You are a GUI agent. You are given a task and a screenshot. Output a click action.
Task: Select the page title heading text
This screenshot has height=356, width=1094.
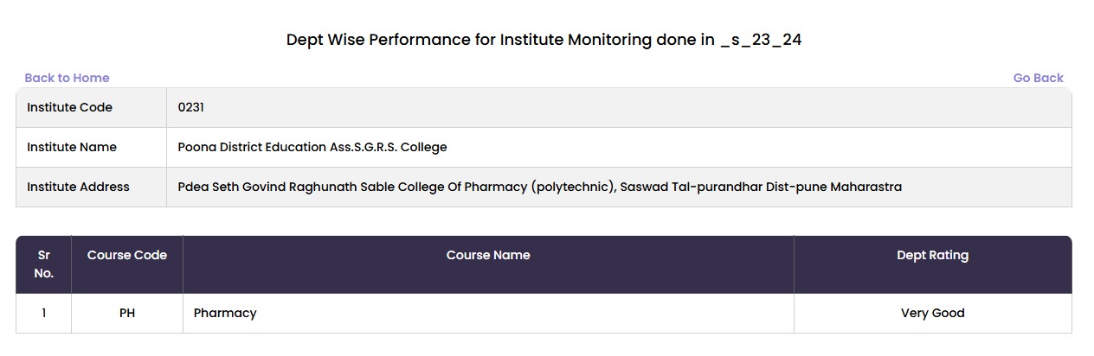[x=544, y=40]
